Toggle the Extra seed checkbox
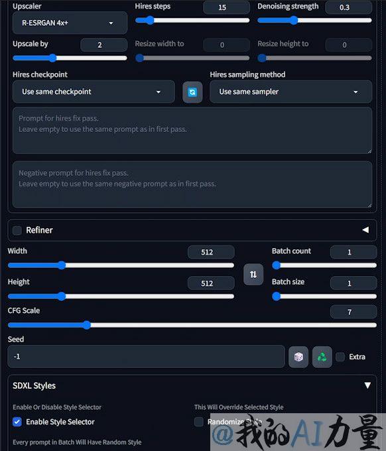 [340, 357]
